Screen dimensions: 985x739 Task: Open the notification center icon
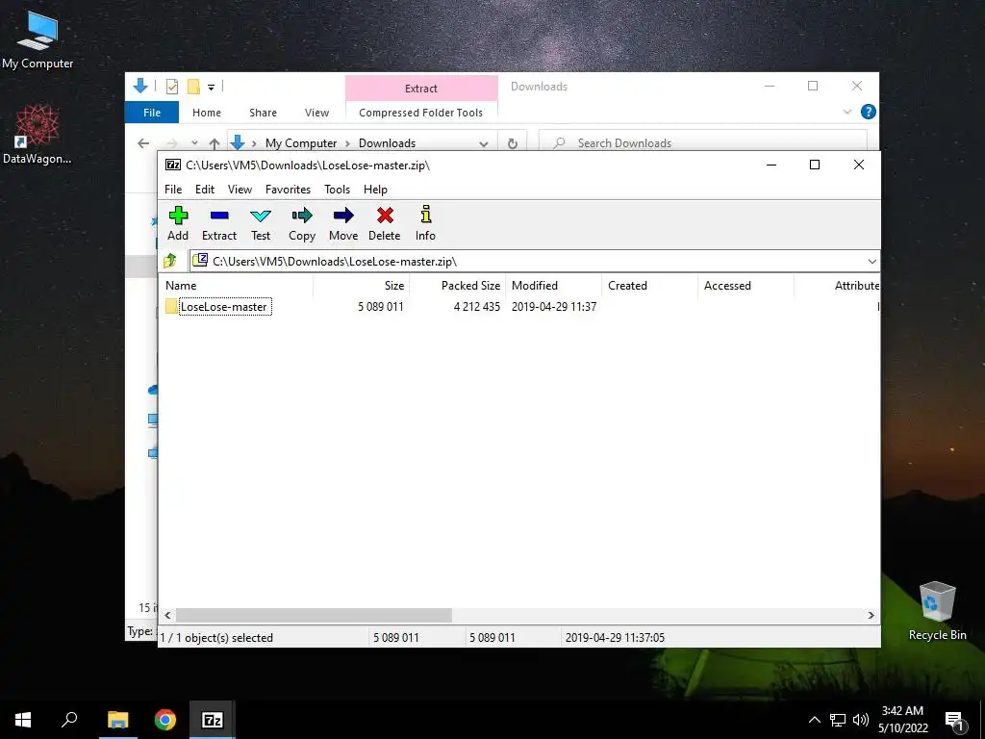pos(955,721)
